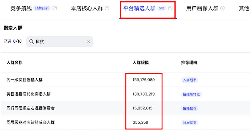Select row 同一级类目摇摆人群
This screenshot has width=251, height=132.
point(125,80)
